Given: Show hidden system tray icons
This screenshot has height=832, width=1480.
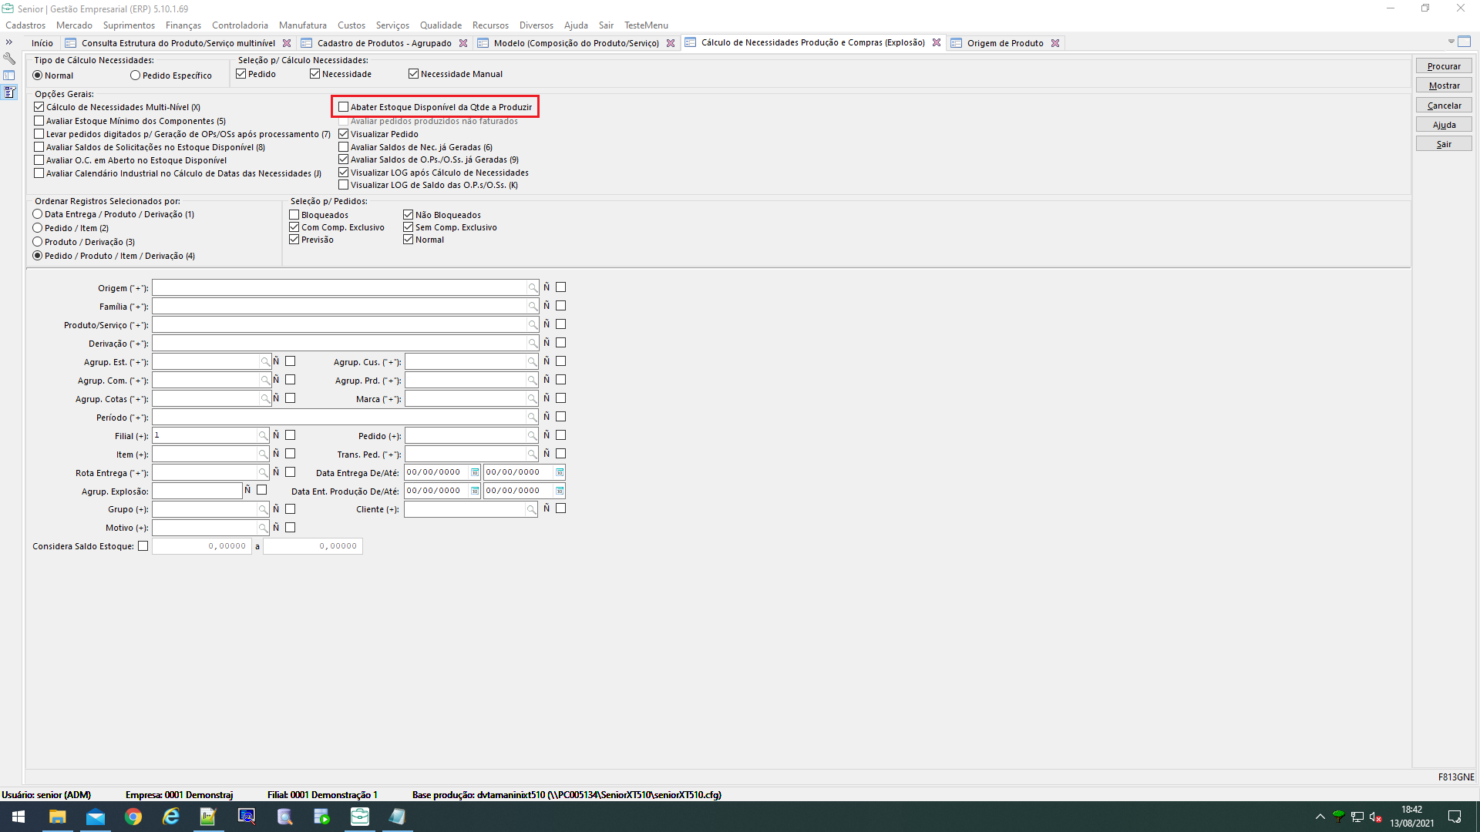Looking at the screenshot, I should (1320, 817).
